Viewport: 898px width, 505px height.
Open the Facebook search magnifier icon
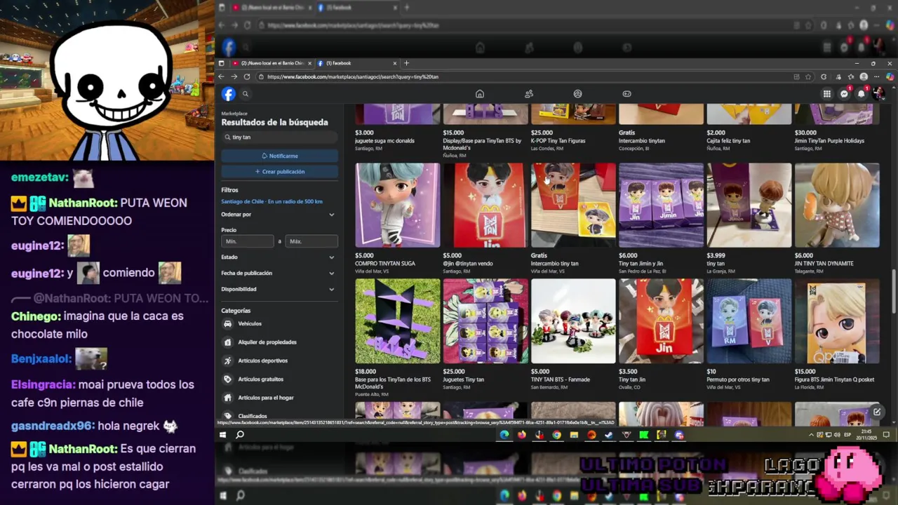coord(246,94)
